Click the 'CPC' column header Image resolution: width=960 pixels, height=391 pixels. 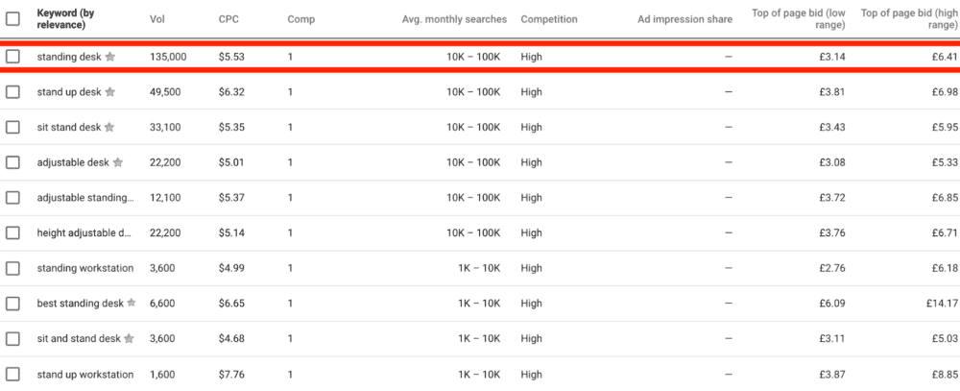pyautogui.click(x=228, y=19)
